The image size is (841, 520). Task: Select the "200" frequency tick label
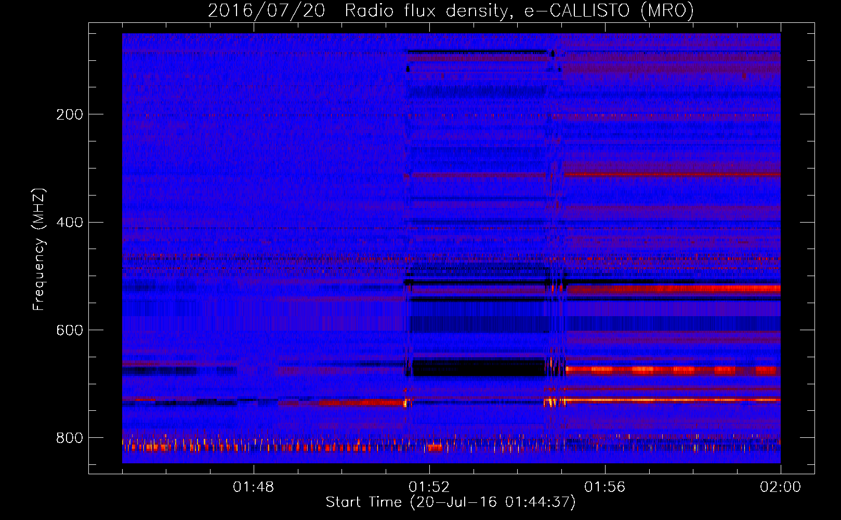[70, 114]
